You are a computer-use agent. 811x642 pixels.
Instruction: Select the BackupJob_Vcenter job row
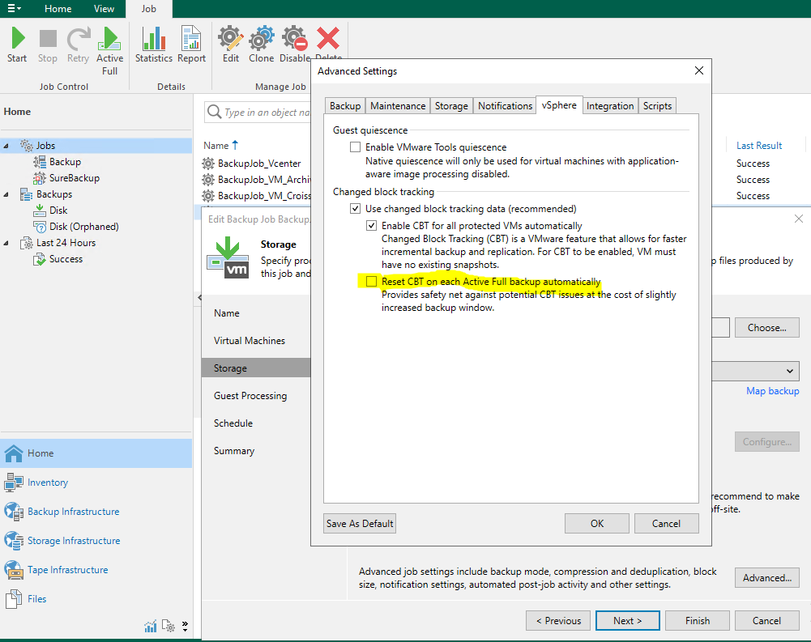[259, 164]
